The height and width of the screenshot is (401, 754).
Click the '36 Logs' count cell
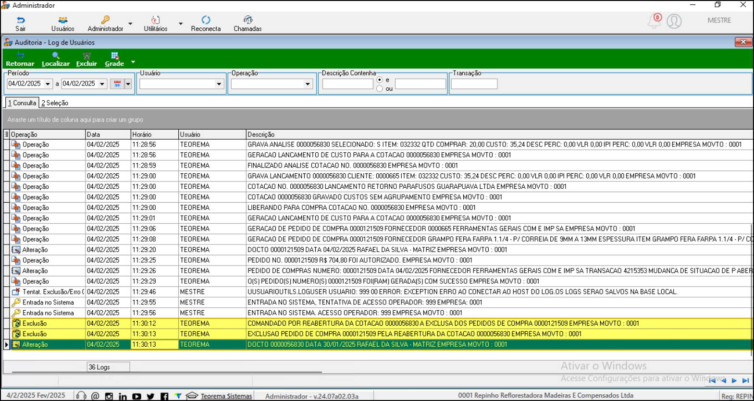[x=108, y=367]
